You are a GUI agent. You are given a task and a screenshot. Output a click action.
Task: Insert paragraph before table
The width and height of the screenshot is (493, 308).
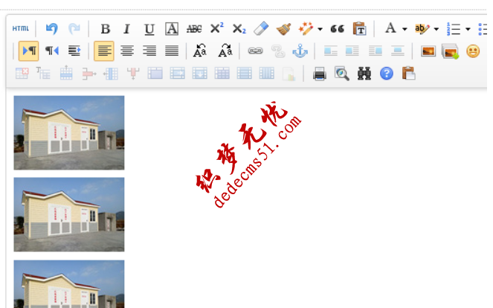click(43, 74)
